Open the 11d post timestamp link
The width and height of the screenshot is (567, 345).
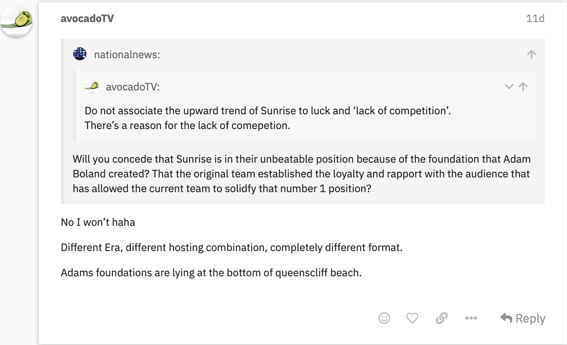click(535, 19)
